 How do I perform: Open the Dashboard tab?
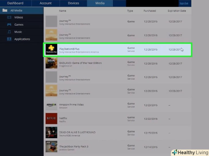15,3
